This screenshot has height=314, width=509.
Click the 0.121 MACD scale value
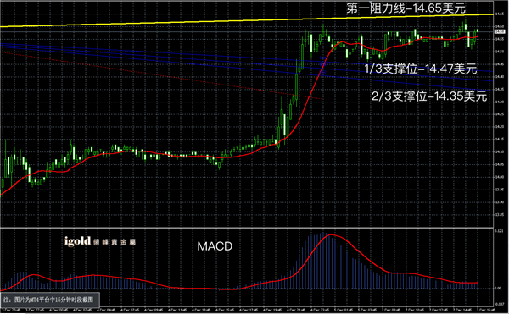(x=499, y=231)
